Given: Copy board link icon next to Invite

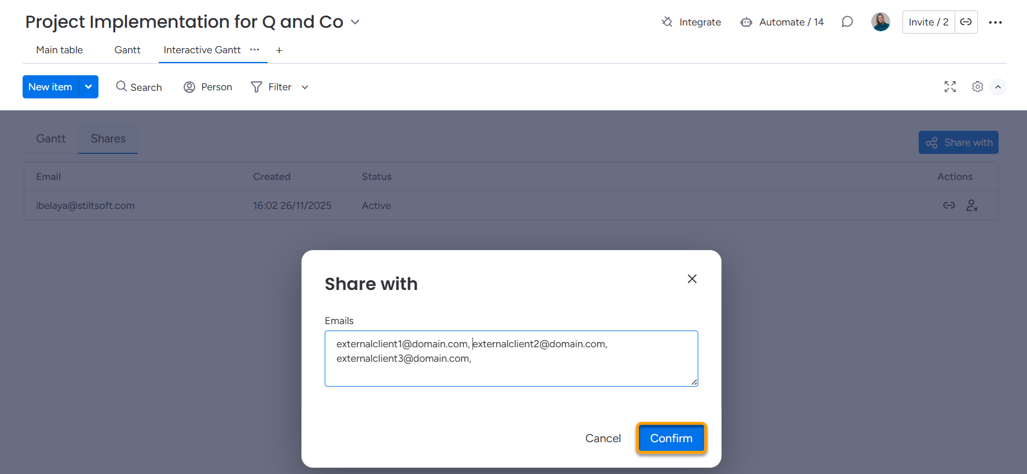Looking at the screenshot, I should [966, 22].
